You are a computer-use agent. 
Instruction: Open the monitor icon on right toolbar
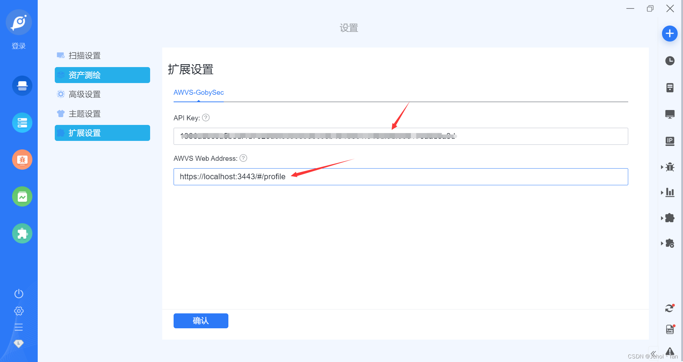(670, 114)
